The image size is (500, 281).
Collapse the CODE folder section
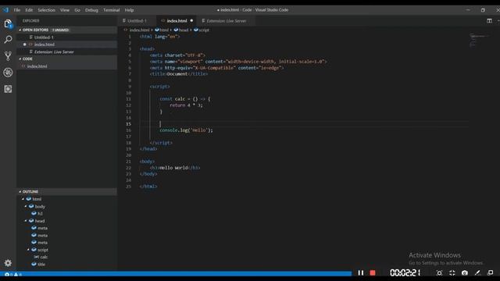(x=20, y=59)
